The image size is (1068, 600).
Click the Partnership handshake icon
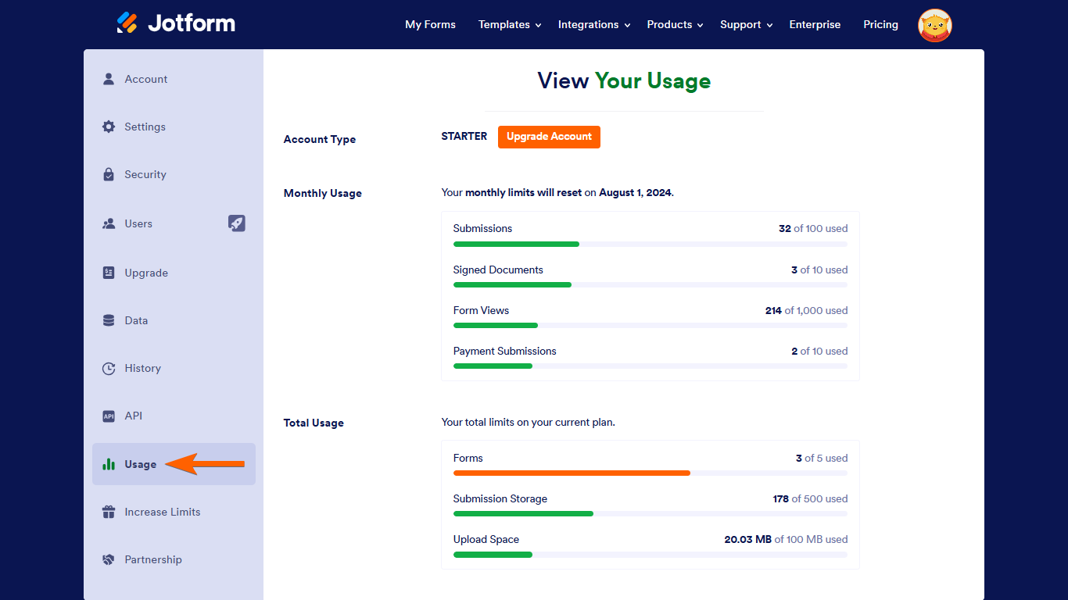tap(109, 560)
